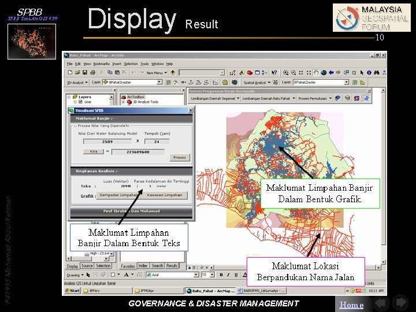Open ArcToolbox with red toolbox icon
The width and height of the screenshot is (416, 312).
point(250,72)
